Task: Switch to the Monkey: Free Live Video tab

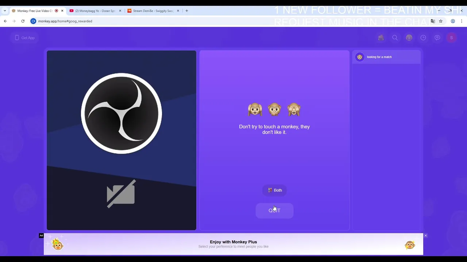Action: click(x=37, y=11)
